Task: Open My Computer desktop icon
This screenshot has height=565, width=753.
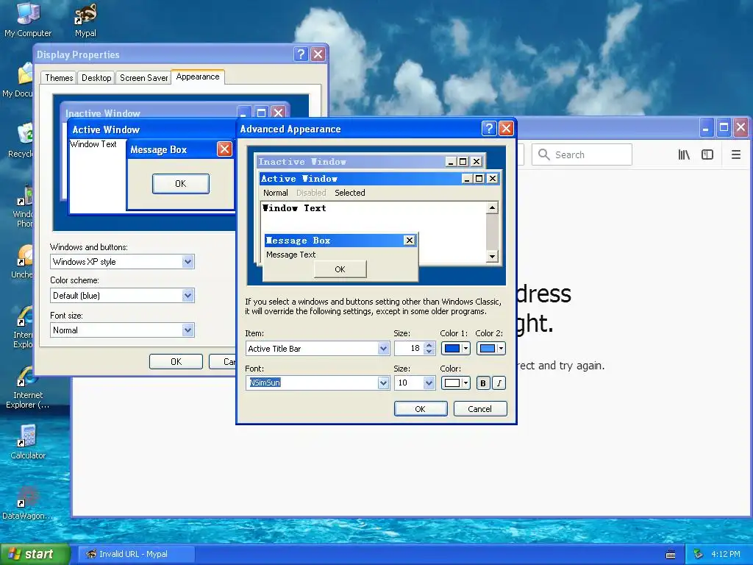Action: pos(28,19)
